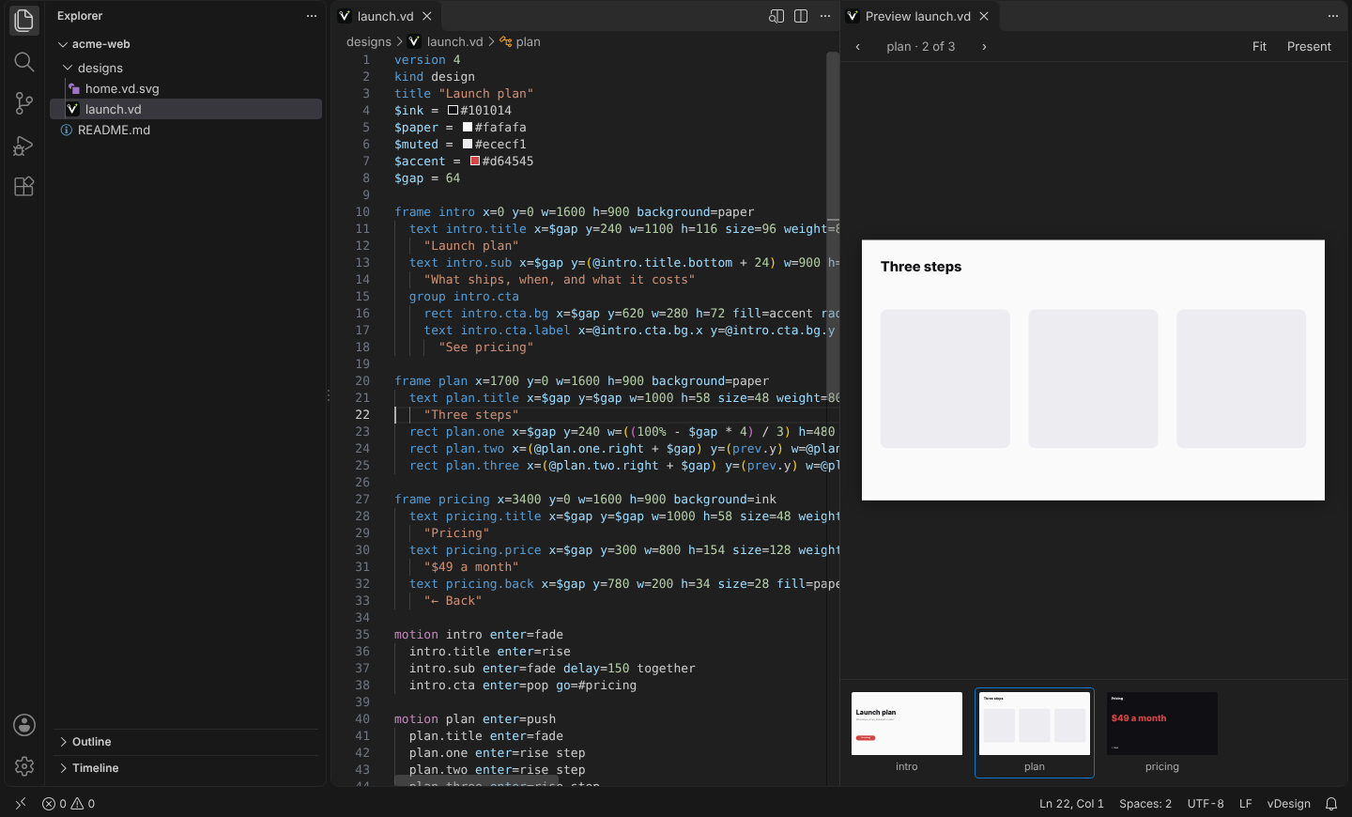Screen dimensions: 1352x817
Task: Click the plan breadcrumb symbol
Action: (520, 42)
